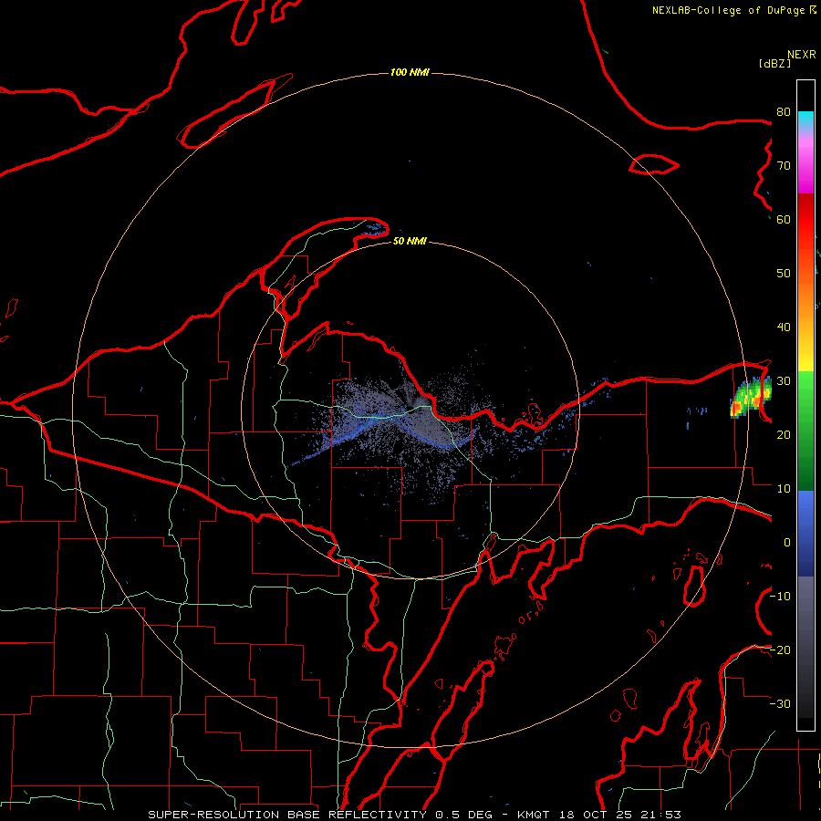Click the "NEXLAB-College of DuPage" header text

(730, 10)
